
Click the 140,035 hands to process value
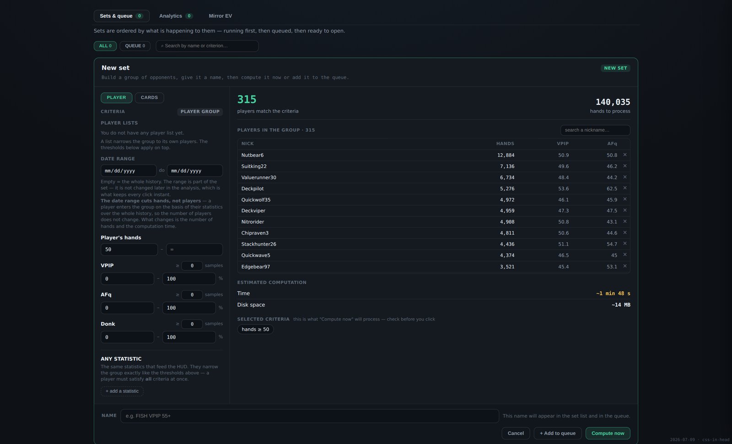pos(613,102)
